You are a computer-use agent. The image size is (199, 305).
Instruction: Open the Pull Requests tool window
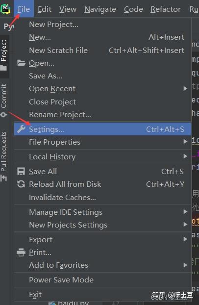point(4,156)
